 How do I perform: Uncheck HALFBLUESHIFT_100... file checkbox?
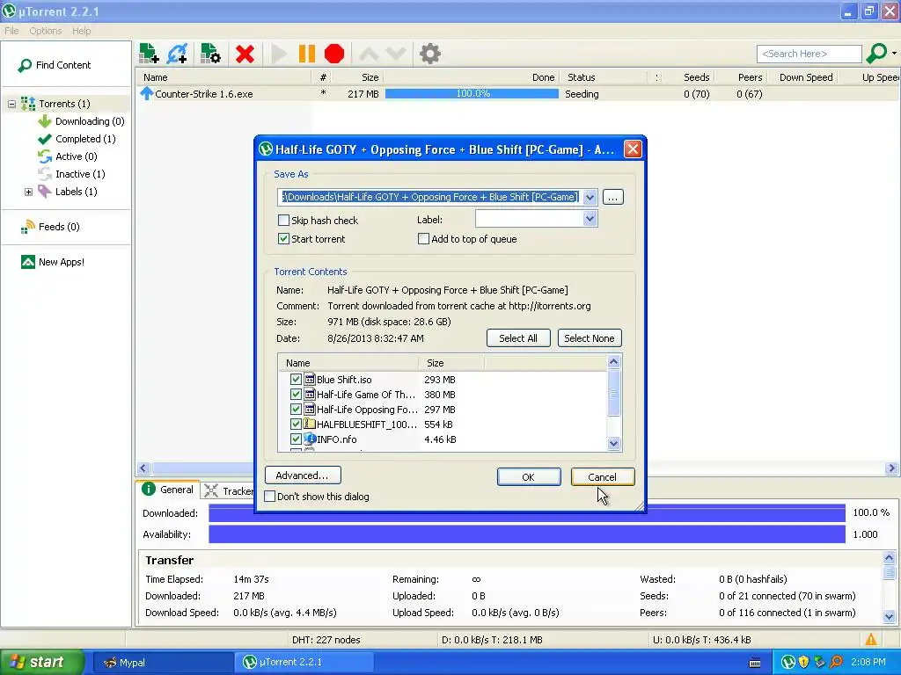pyautogui.click(x=296, y=425)
